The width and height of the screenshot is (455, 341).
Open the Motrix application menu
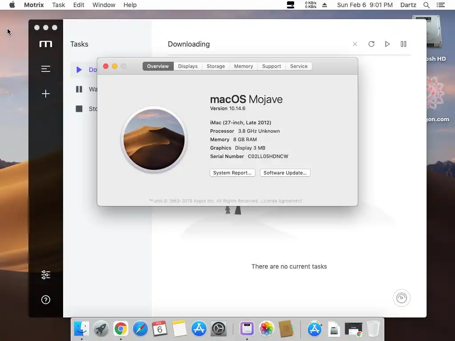[x=34, y=5]
